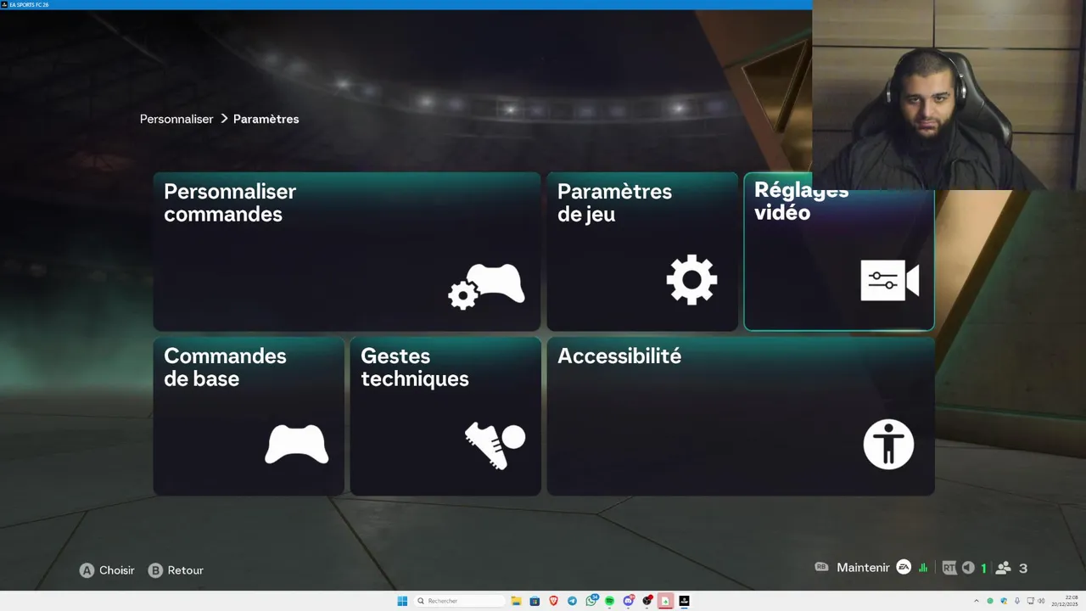The width and height of the screenshot is (1086, 611).
Task: Click the gamepad icon in Commandes de base
Action: pos(296,444)
